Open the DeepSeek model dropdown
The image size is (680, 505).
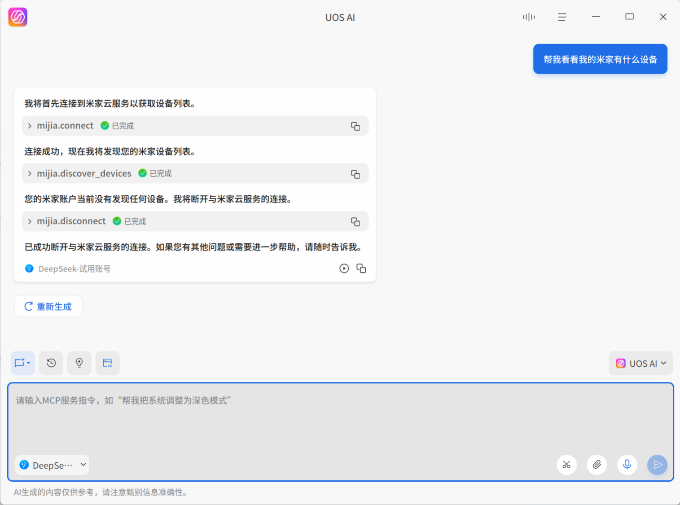click(52, 465)
